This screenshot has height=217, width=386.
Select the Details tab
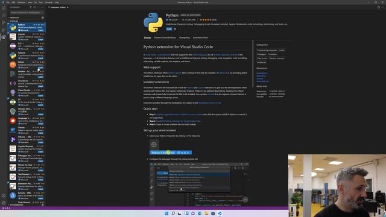point(147,37)
